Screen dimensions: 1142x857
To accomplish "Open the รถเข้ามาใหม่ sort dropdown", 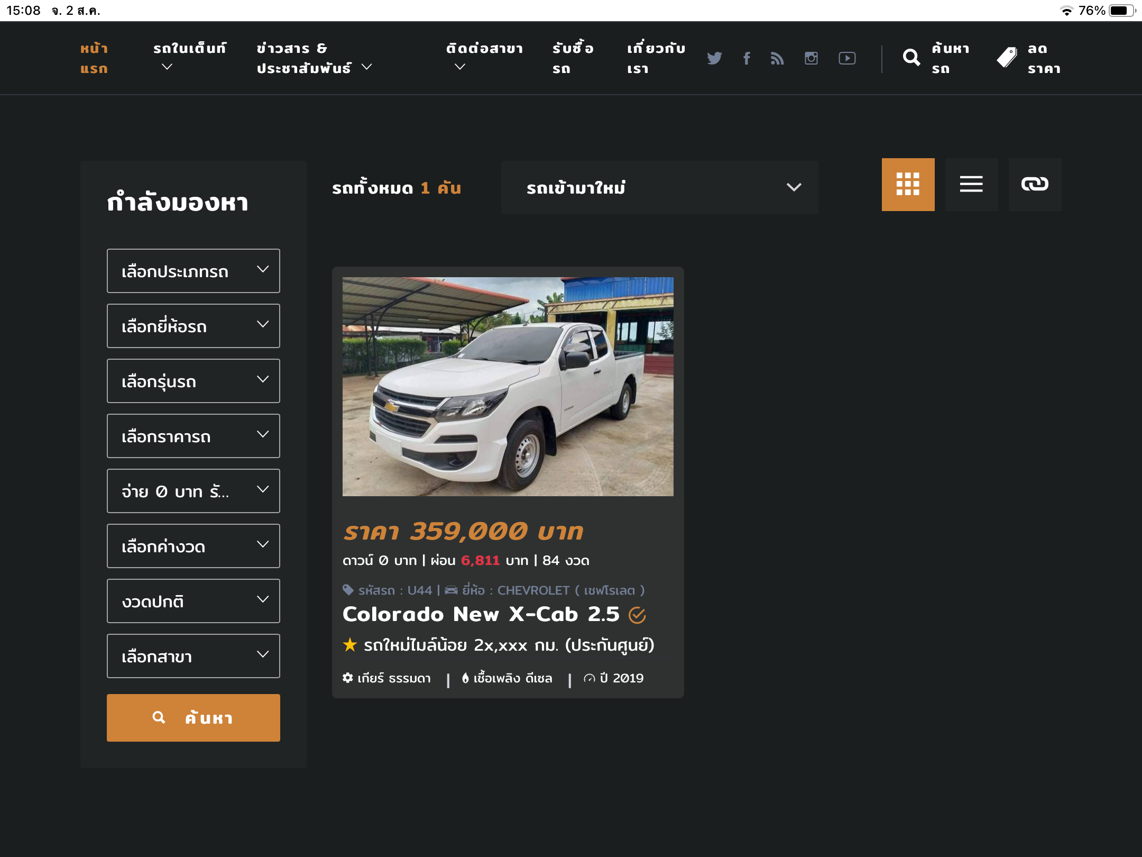I will coord(659,187).
